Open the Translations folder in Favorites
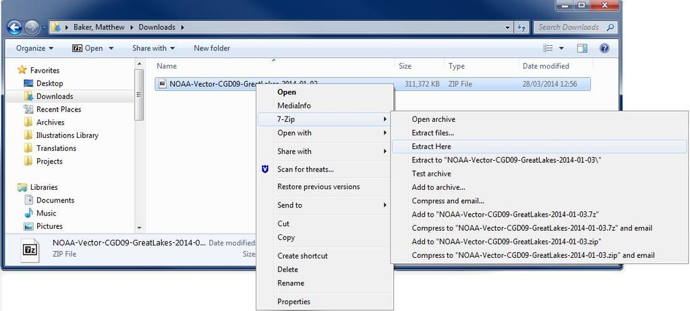The width and height of the screenshot is (690, 311). (50, 149)
